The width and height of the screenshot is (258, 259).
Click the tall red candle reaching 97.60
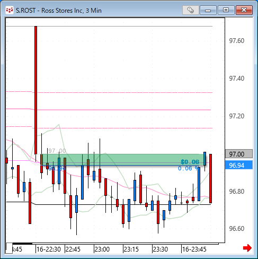pos(36,90)
